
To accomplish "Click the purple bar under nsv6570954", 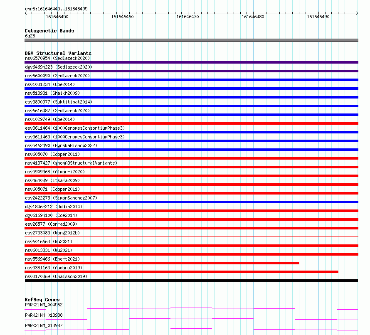I will tap(191, 62).
